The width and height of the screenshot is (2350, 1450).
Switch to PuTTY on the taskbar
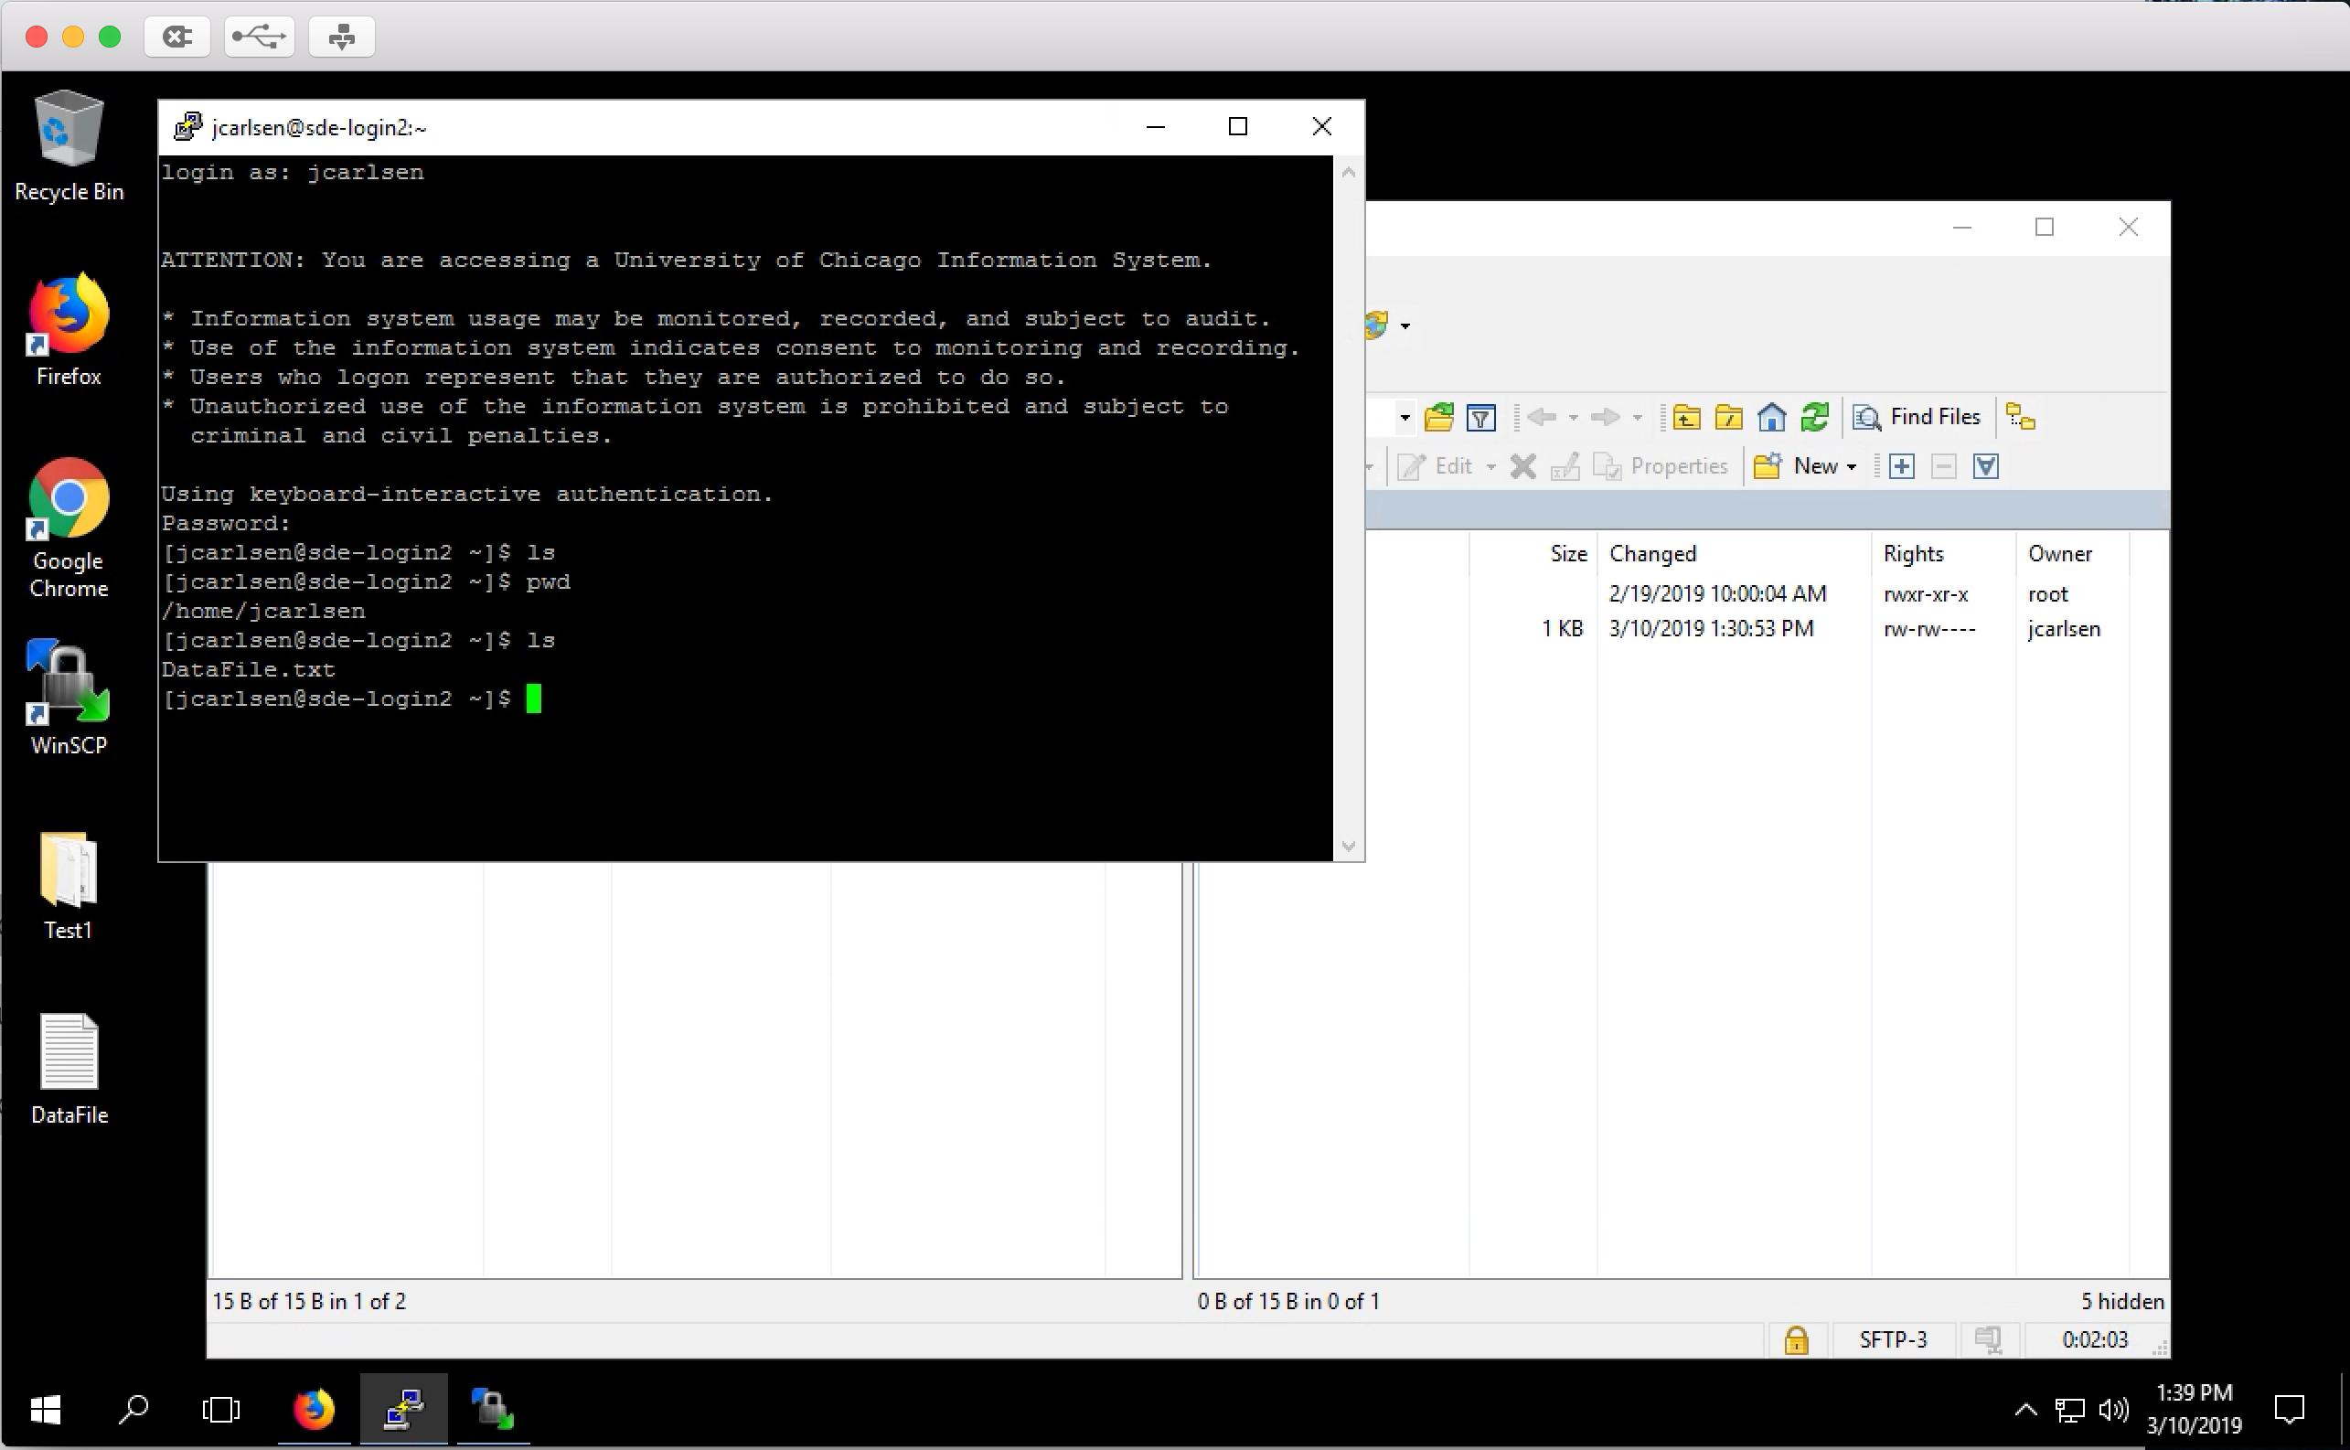coord(404,1410)
